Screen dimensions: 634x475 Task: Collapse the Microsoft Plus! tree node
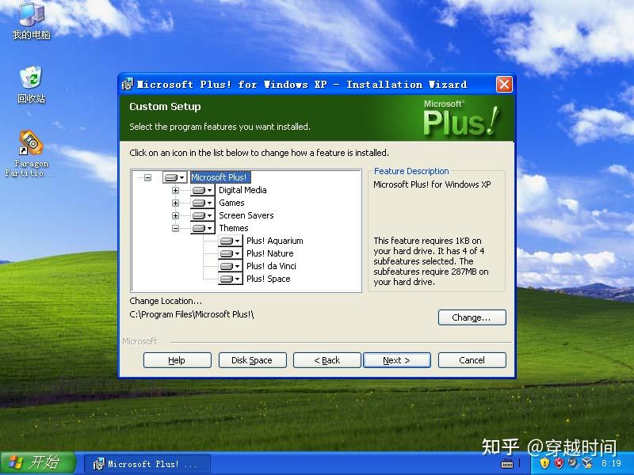coord(147,178)
